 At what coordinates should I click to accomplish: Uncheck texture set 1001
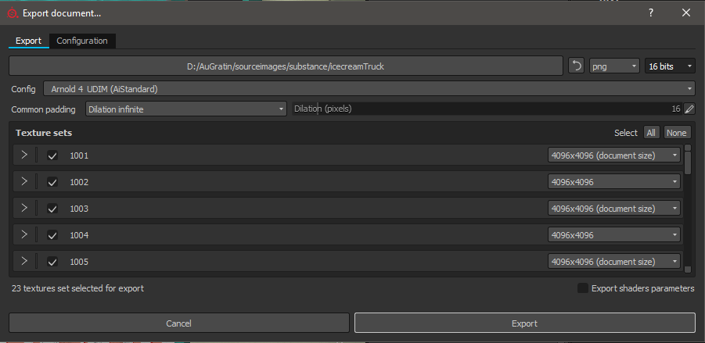click(x=52, y=155)
